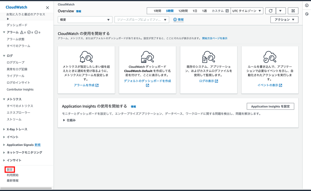Click the hexagon icon in right rail
Viewport: 311px width, 191px height.
[307, 14]
